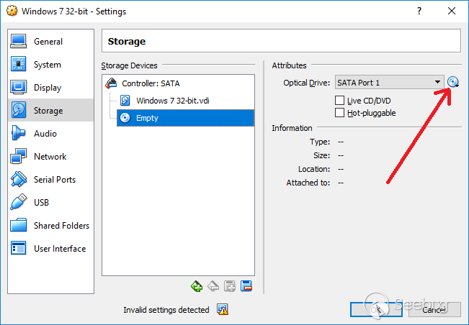Click the Storage disk icon in sidebar

click(19, 110)
